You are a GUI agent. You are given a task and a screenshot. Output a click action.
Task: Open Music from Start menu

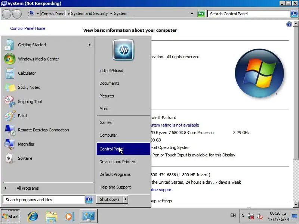pyautogui.click(x=105, y=109)
